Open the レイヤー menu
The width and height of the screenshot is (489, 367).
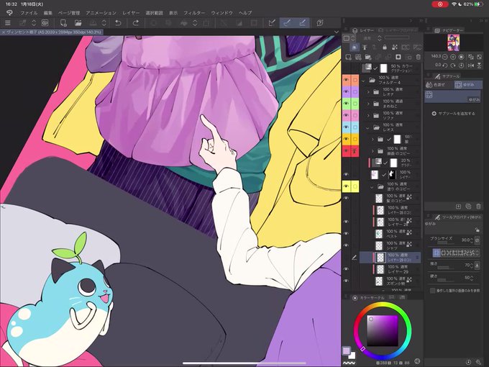[131, 13]
